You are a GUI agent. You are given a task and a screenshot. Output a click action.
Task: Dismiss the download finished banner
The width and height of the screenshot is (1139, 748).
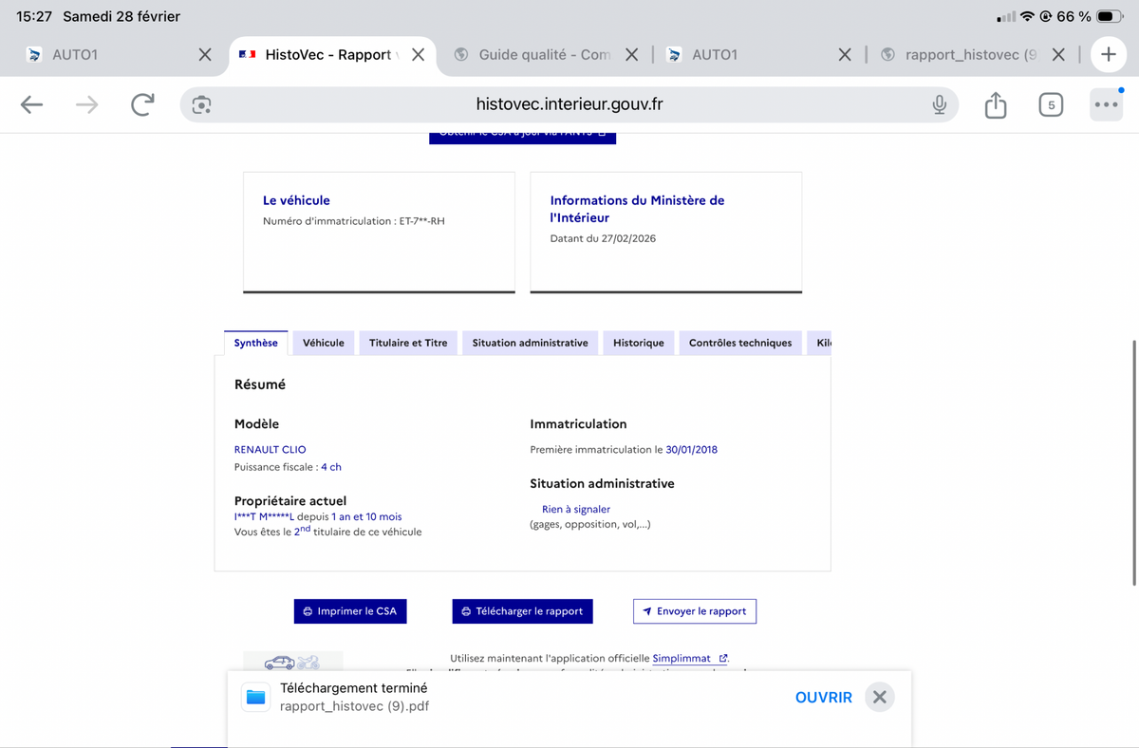pyautogui.click(x=879, y=698)
